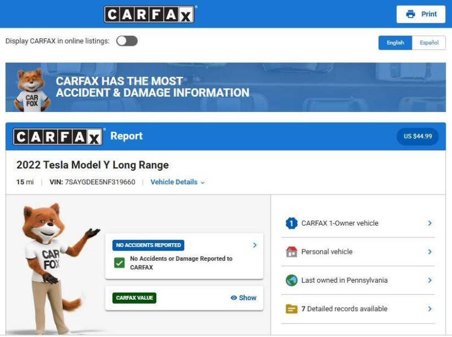Click the 1-Owner badge icon
The image size is (452, 337).
pyautogui.click(x=292, y=223)
